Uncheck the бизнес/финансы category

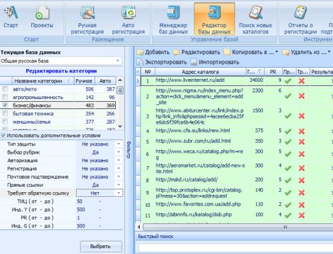[5, 105]
